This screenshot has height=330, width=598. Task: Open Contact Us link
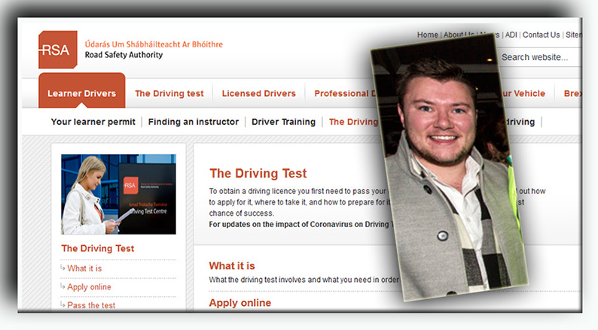coord(542,35)
